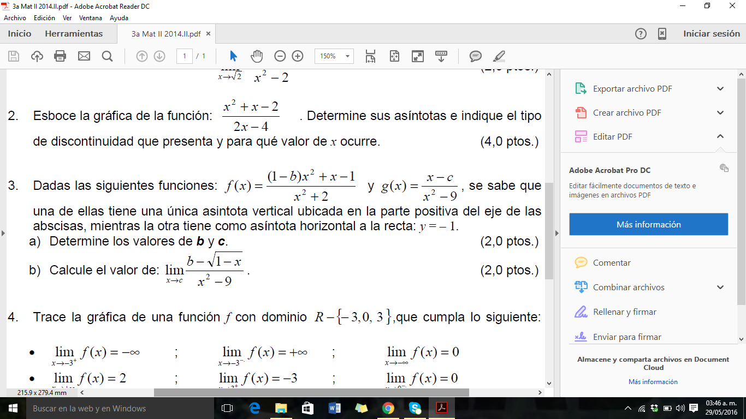Viewport: 746px width, 419px height.
Task: Switch to full screen reading mode
Action: click(x=417, y=56)
